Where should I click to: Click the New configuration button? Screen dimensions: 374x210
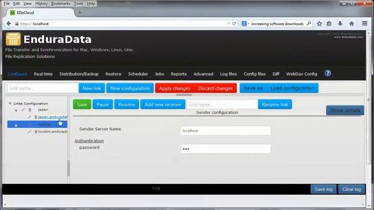pos(130,88)
